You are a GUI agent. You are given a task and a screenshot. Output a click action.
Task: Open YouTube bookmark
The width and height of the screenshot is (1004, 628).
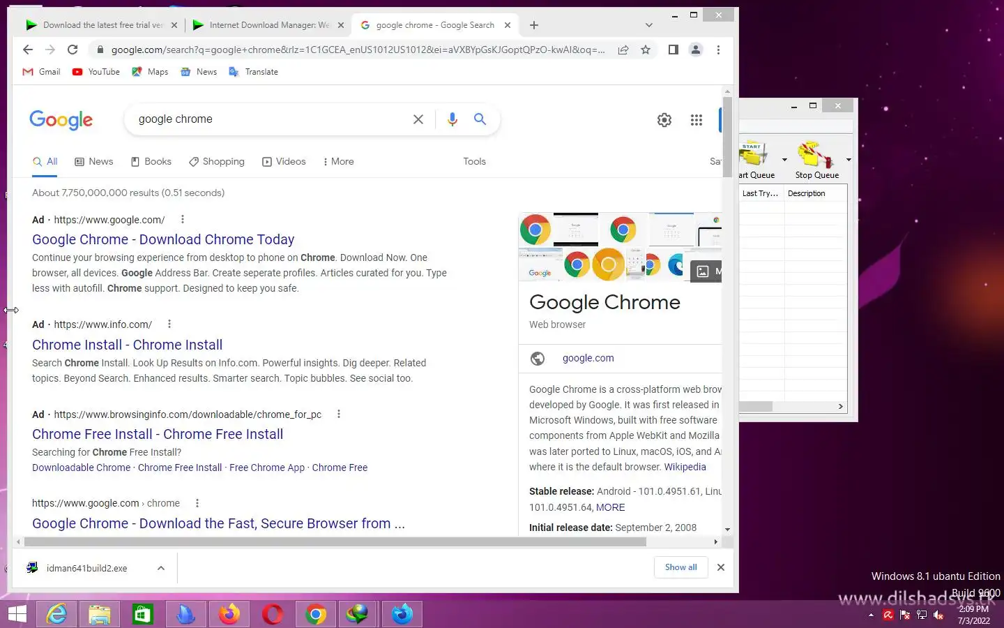click(96, 72)
